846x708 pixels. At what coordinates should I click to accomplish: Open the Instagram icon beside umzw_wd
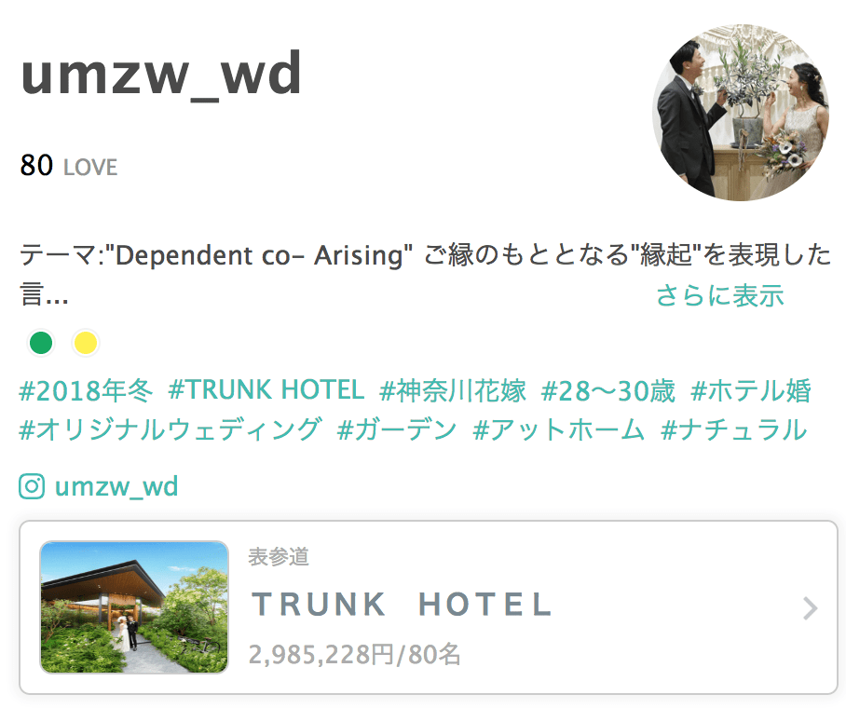tap(32, 486)
